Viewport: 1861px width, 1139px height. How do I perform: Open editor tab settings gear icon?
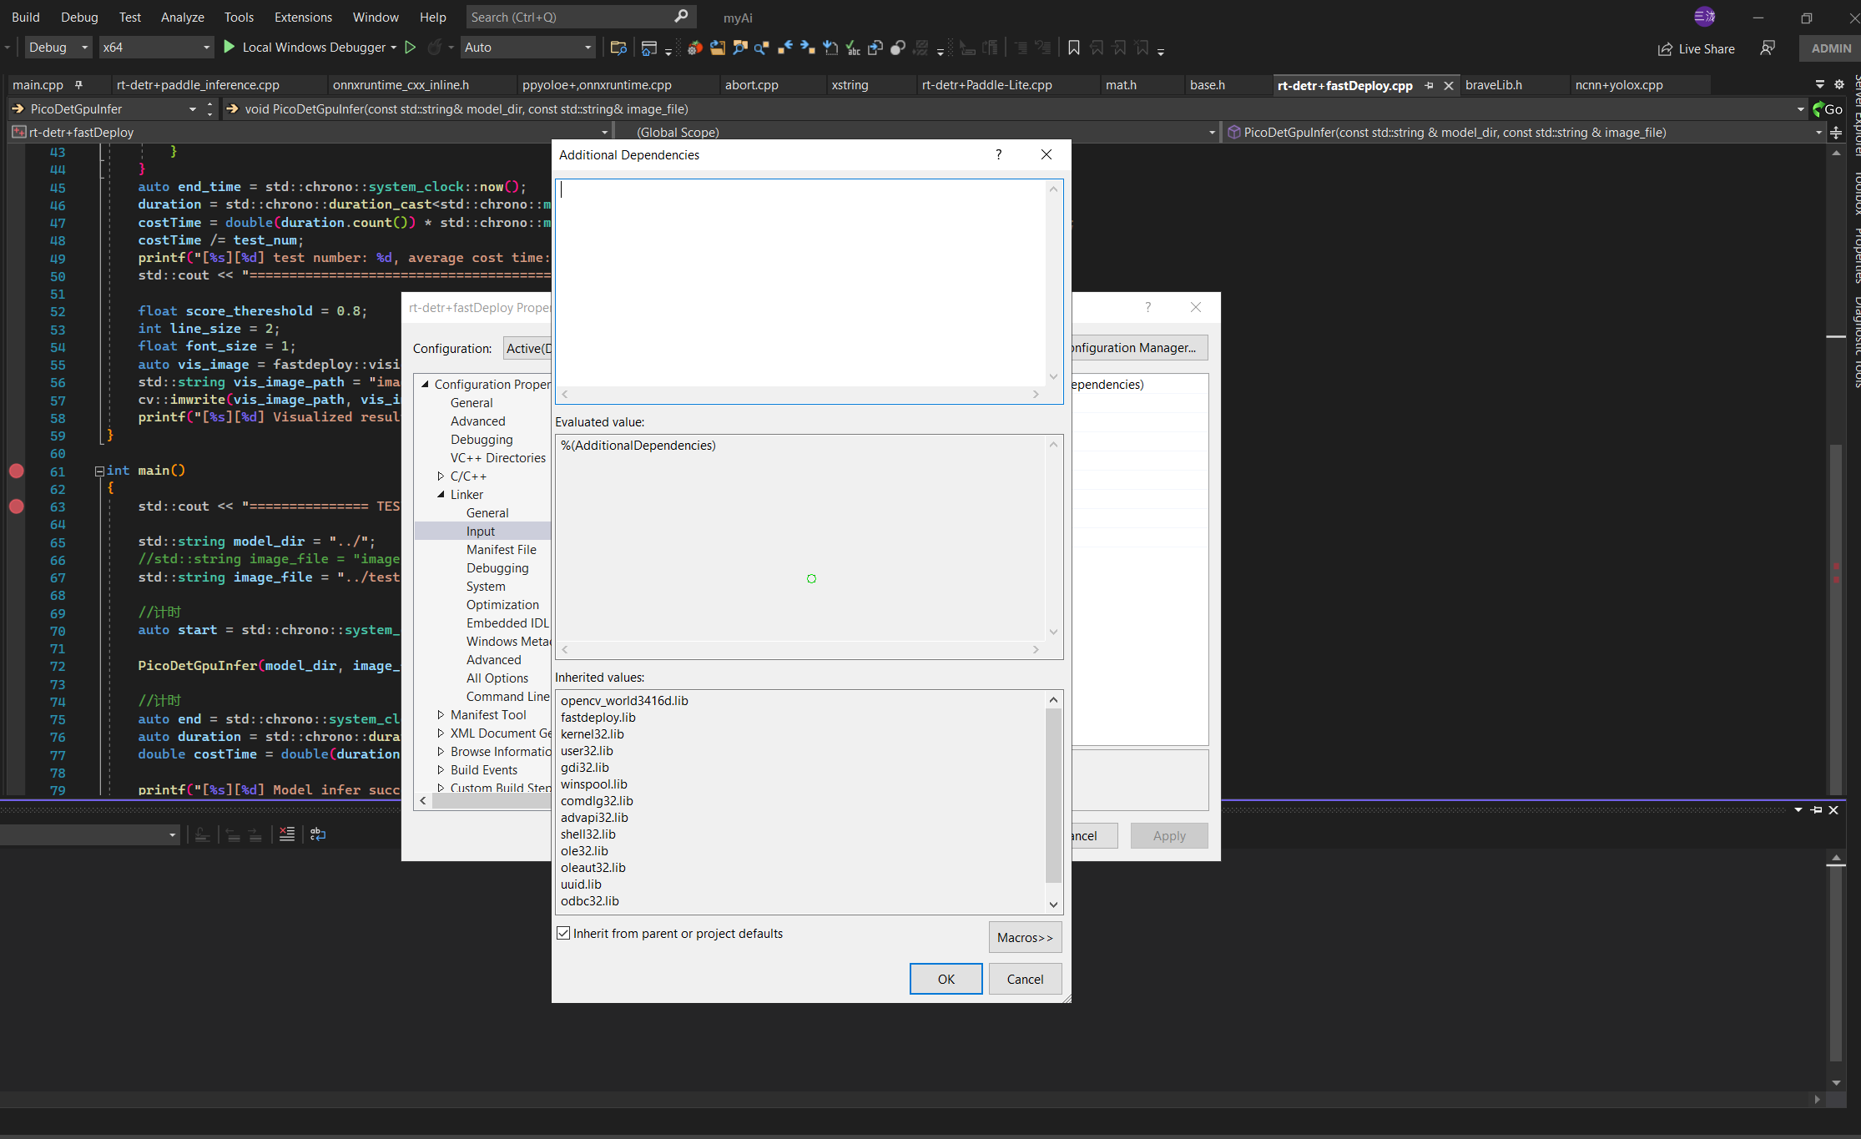pos(1839,84)
